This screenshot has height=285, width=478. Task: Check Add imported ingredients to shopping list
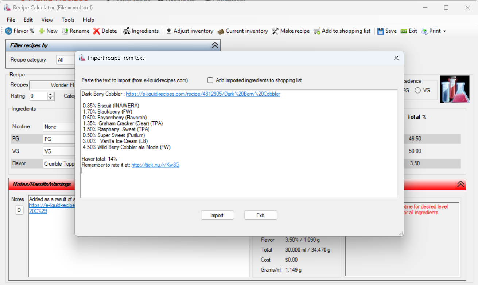click(210, 80)
